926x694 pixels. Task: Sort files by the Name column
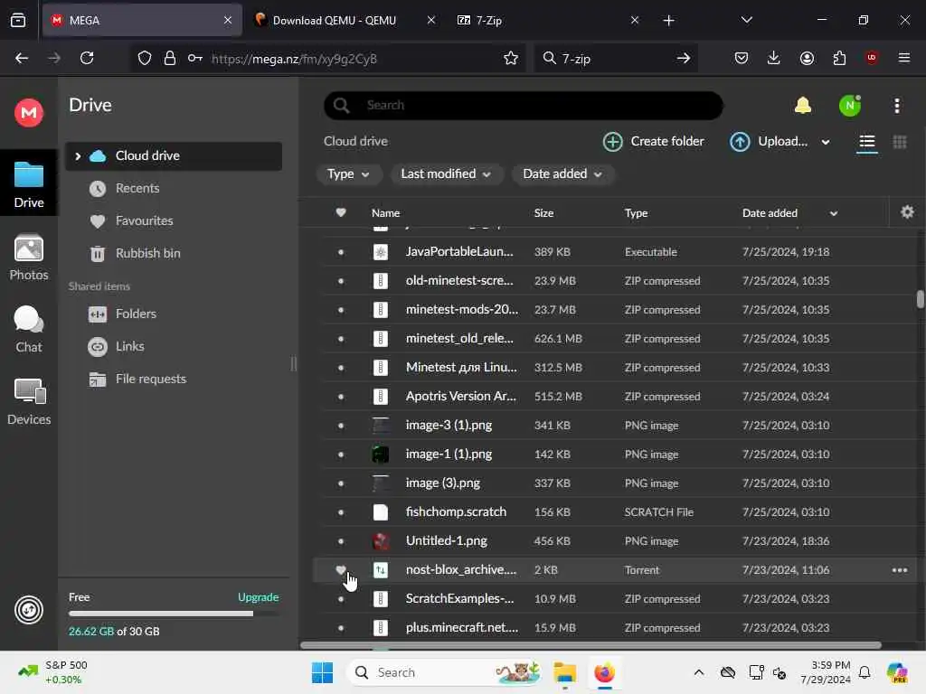coord(385,213)
